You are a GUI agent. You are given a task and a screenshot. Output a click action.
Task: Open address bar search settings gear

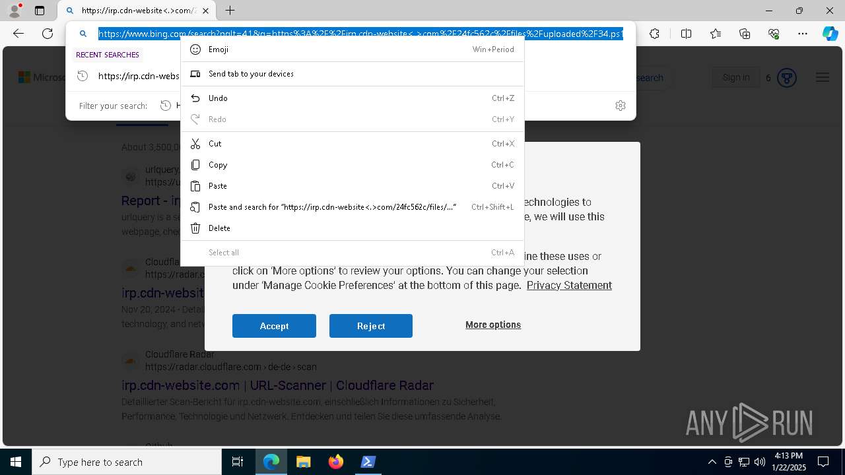tap(621, 106)
